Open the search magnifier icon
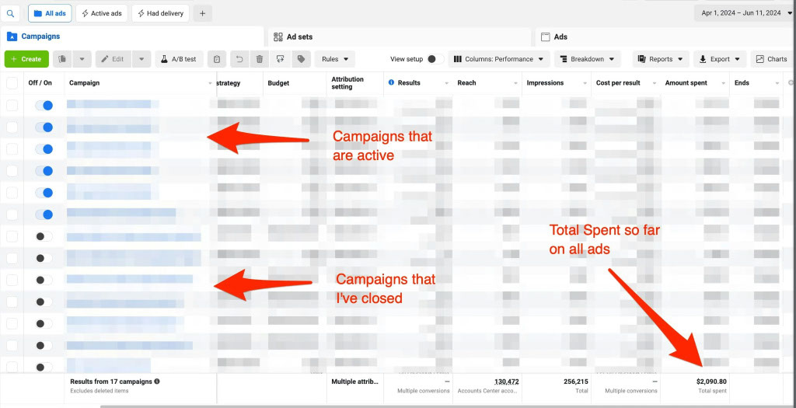Image resolution: width=796 pixels, height=408 pixels. coord(11,13)
